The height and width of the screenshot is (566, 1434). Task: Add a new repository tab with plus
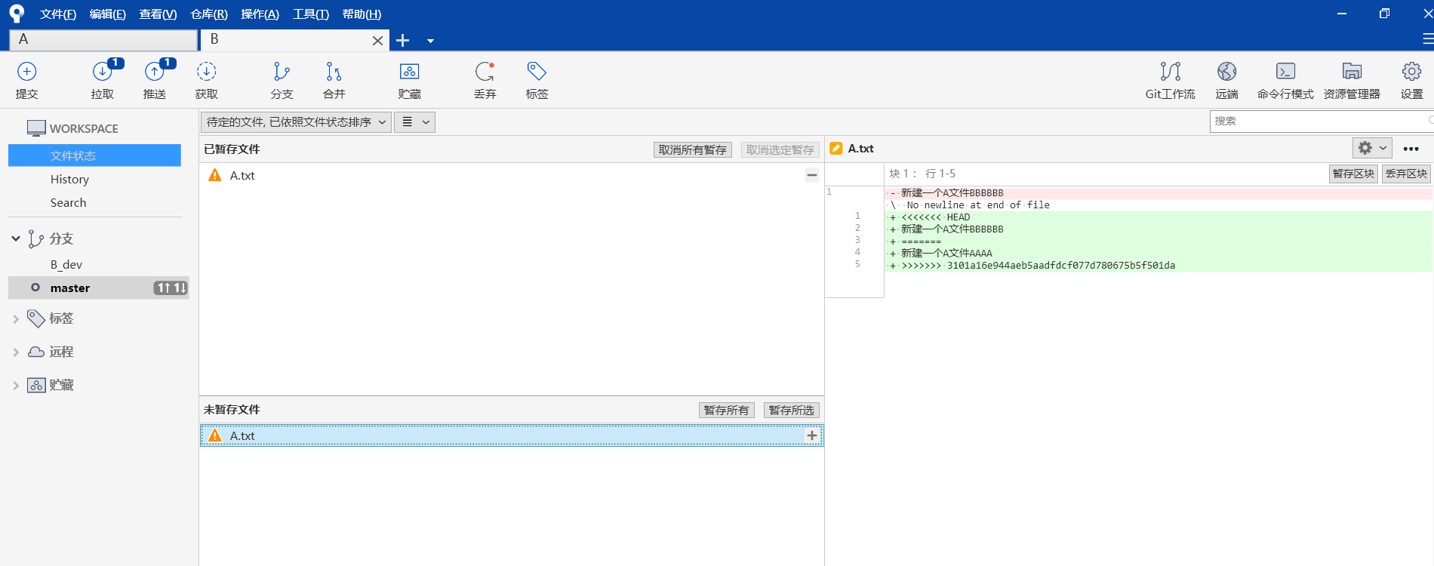click(403, 40)
